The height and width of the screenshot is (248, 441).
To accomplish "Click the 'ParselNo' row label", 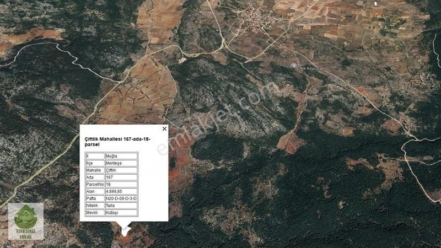I will coord(95,184).
